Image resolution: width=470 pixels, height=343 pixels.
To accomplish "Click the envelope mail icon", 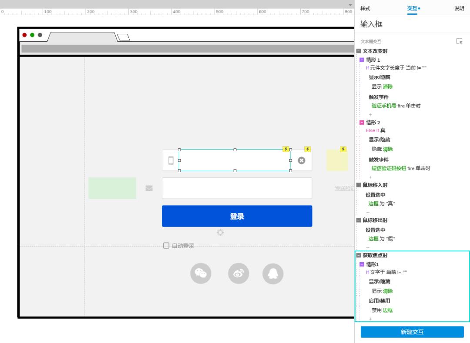I will [x=149, y=188].
